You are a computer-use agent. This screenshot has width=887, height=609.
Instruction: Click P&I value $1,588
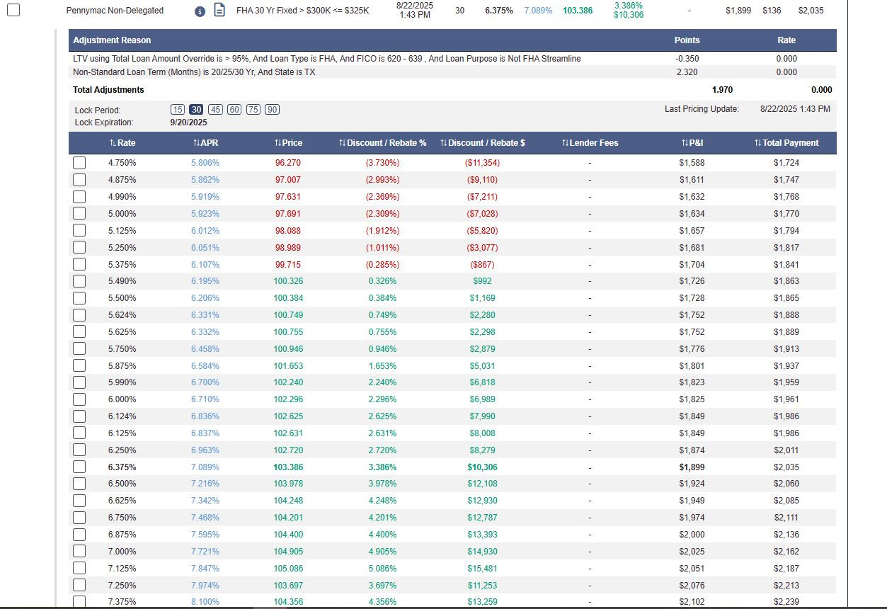pos(691,163)
